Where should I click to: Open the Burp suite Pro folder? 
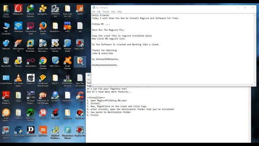68,11
